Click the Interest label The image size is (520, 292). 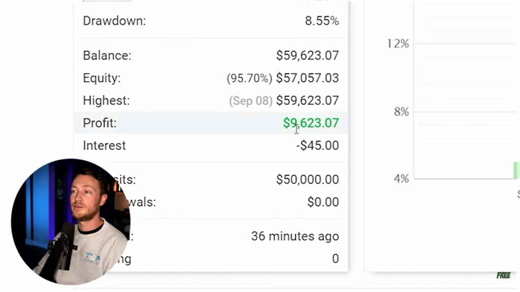point(104,145)
